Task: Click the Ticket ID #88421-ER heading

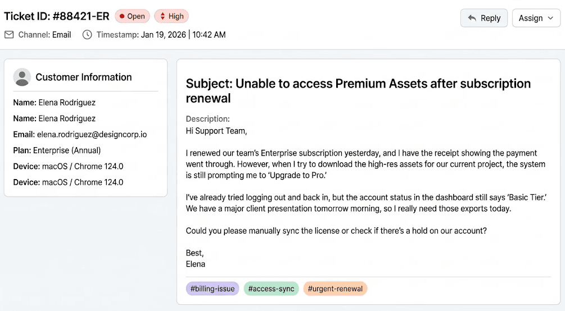Action: [56, 16]
